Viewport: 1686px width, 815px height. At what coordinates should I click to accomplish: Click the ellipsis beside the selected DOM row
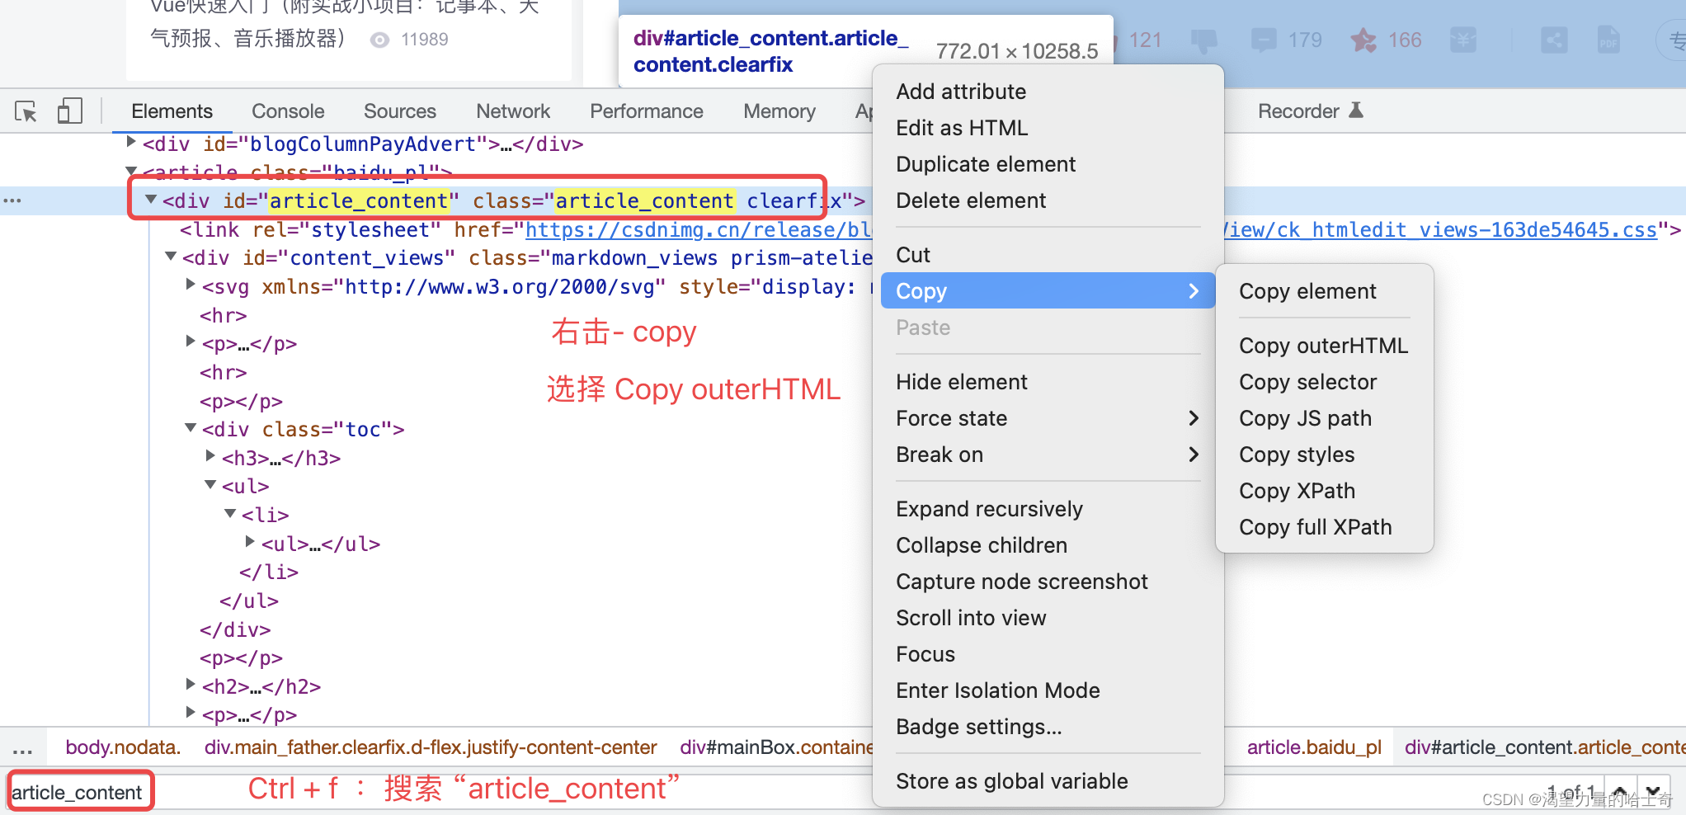click(x=12, y=200)
